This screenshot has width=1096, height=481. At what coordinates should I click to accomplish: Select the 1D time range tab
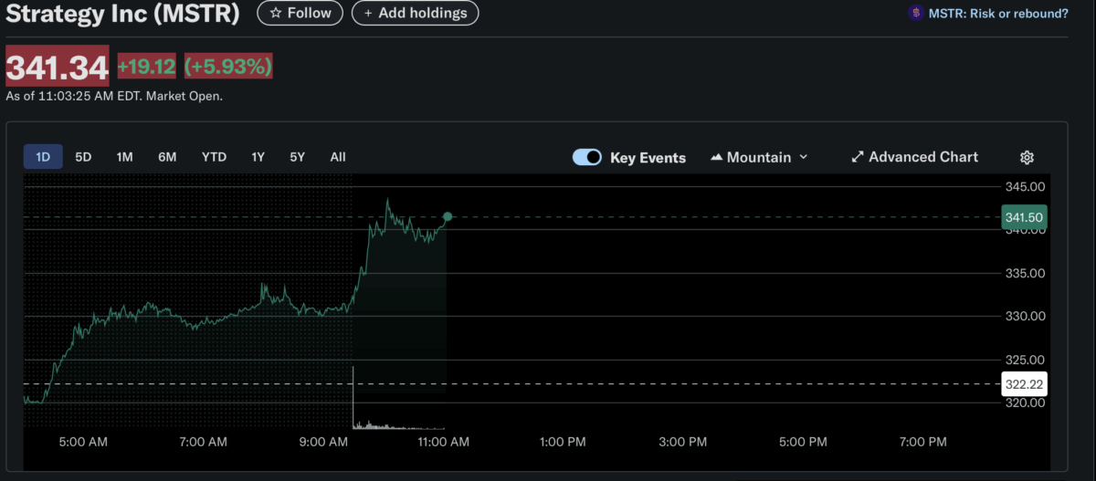click(43, 157)
